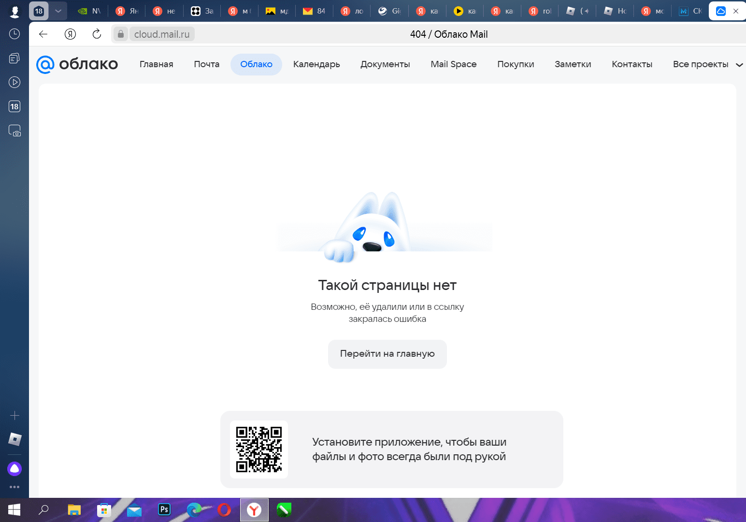
Task: Click the plus icon in sidebar
Action: [14, 416]
